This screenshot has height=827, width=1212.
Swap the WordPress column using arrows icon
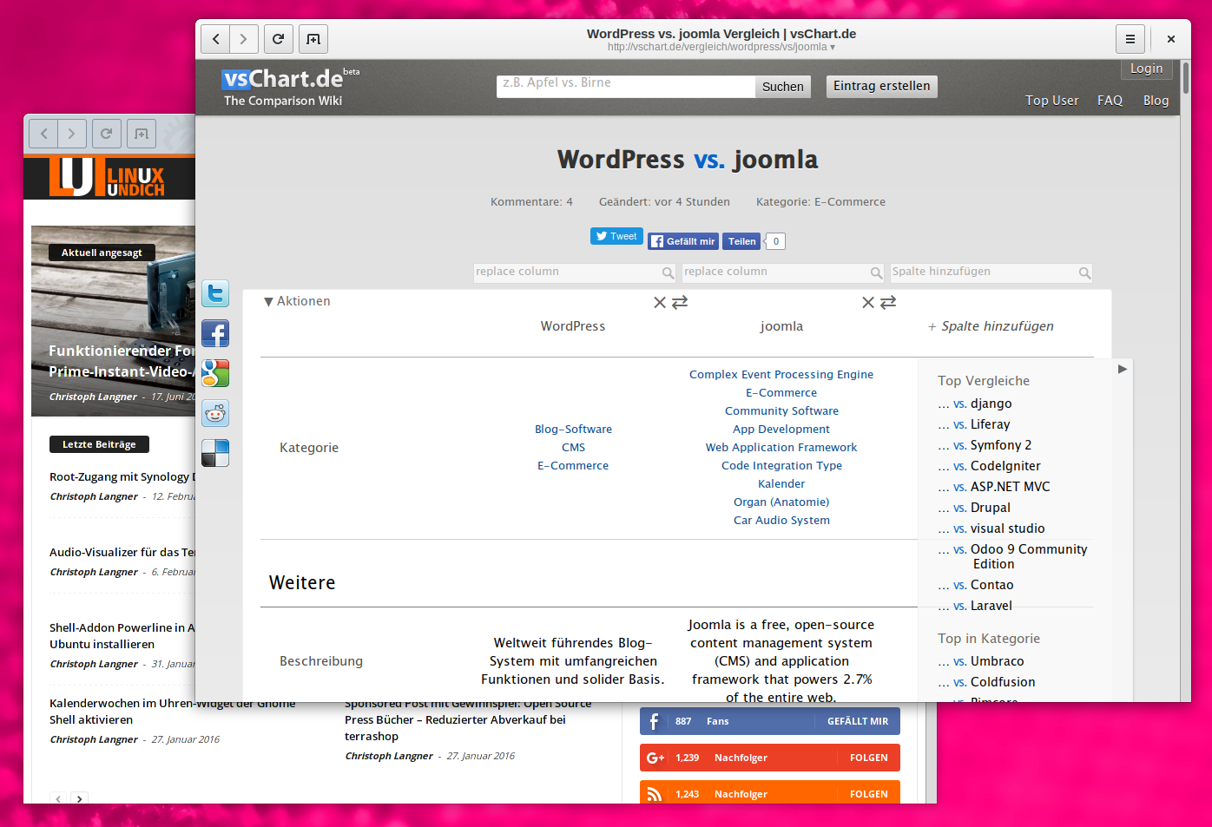[x=680, y=302]
